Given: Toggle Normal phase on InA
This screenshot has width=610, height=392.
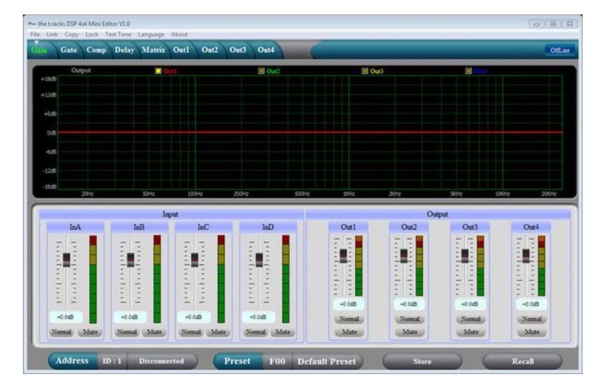Looking at the screenshot, I should 61,332.
